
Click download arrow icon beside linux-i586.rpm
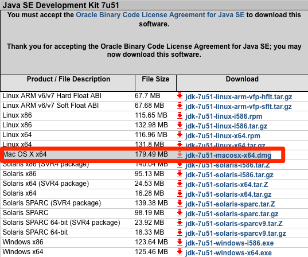(180, 116)
